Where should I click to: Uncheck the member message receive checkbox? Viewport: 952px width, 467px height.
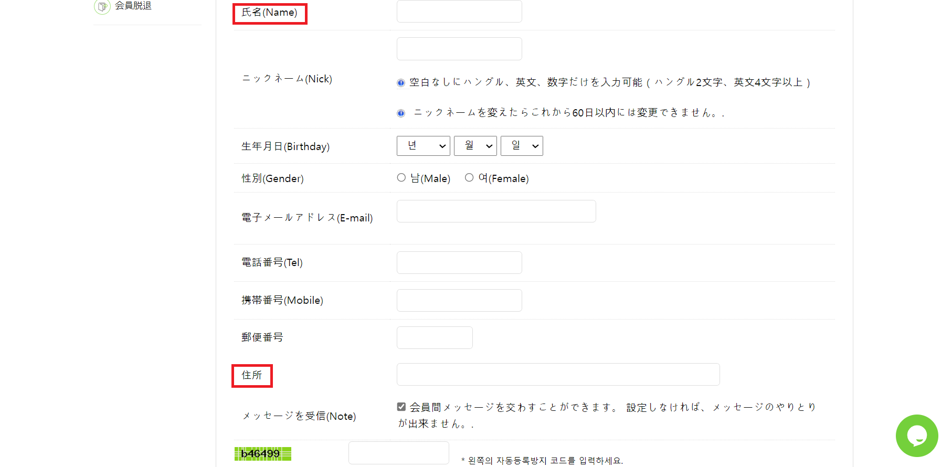pos(401,407)
